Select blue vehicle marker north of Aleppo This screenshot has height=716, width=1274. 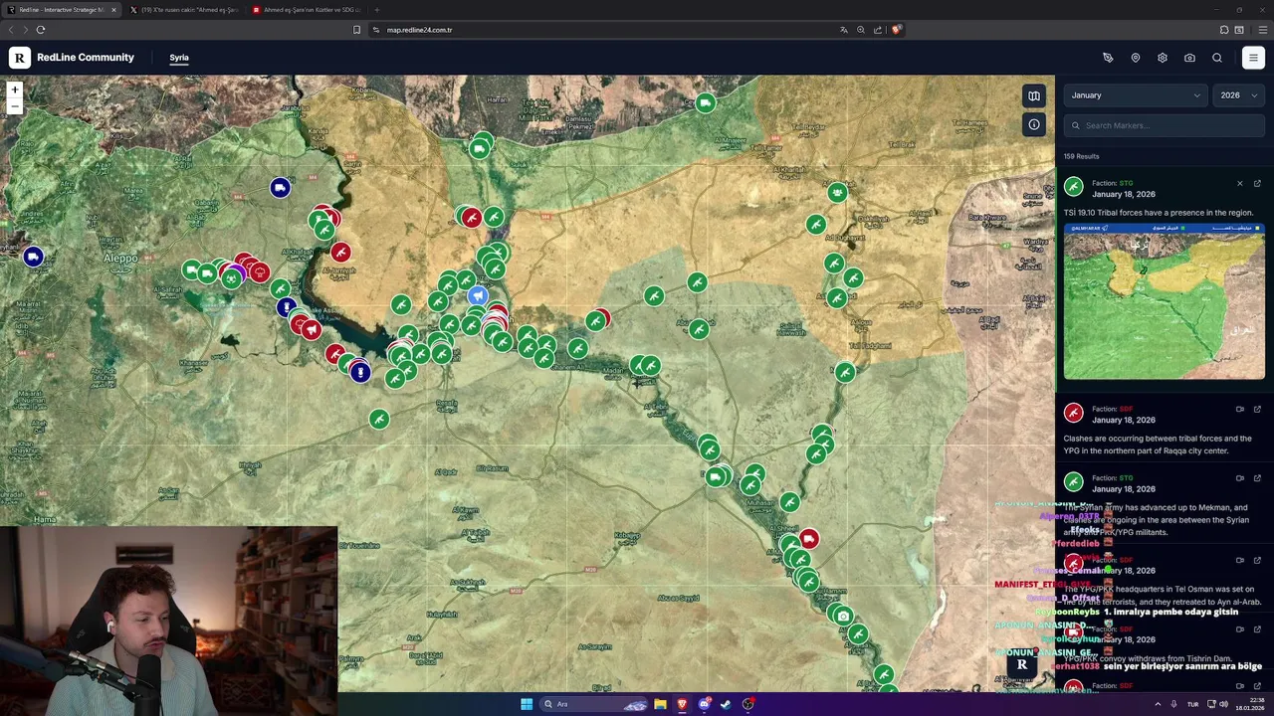click(280, 188)
